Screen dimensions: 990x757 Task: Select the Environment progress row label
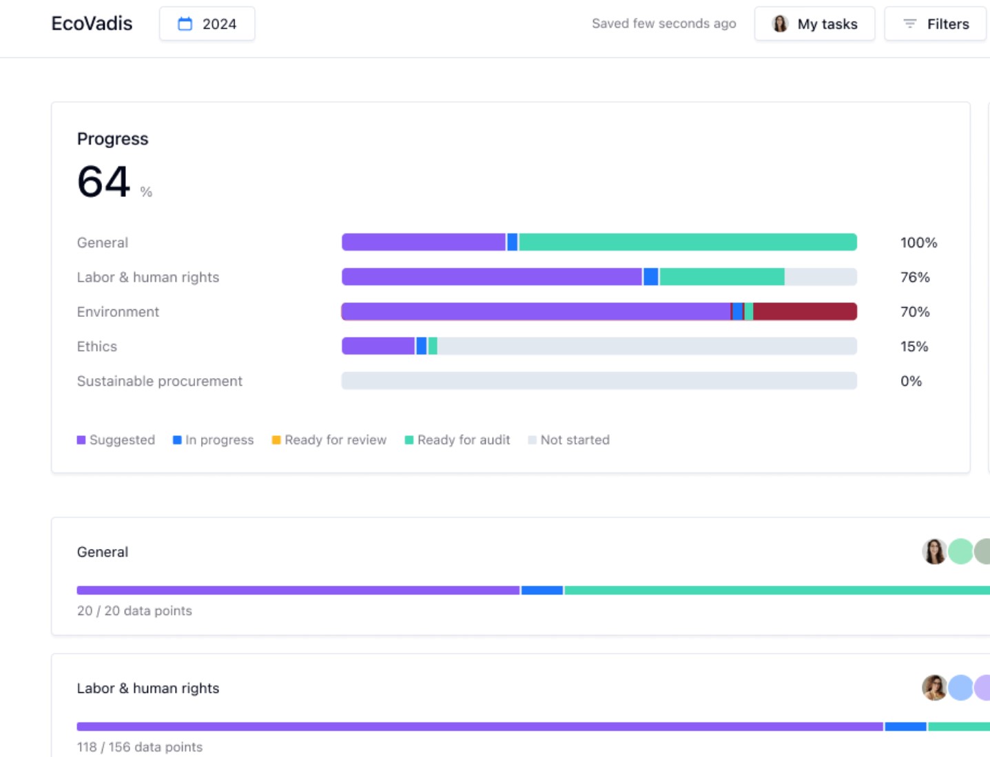pos(118,312)
